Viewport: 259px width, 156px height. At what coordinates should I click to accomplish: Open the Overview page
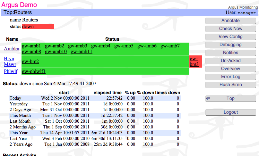click(x=230, y=69)
